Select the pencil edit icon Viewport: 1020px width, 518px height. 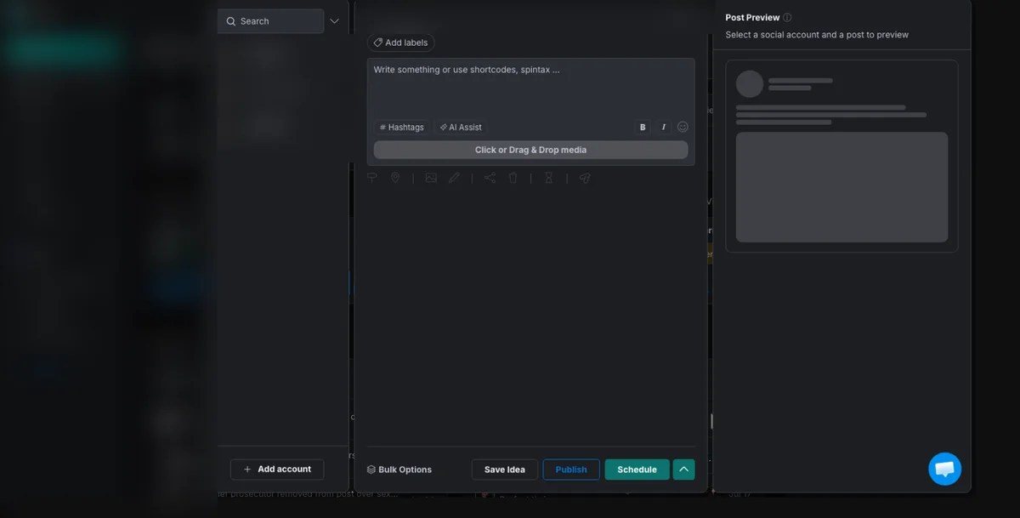point(455,178)
